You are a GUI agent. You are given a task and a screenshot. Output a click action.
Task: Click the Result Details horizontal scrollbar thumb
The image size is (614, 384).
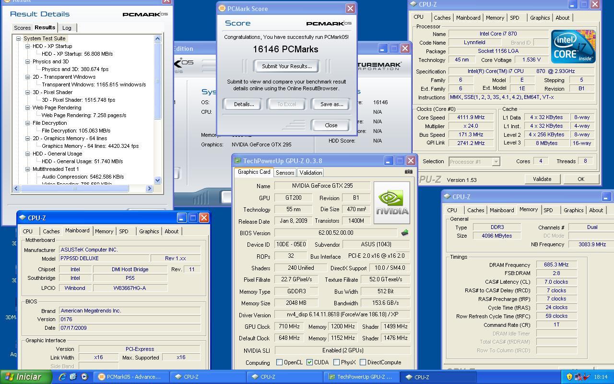(x=74, y=189)
